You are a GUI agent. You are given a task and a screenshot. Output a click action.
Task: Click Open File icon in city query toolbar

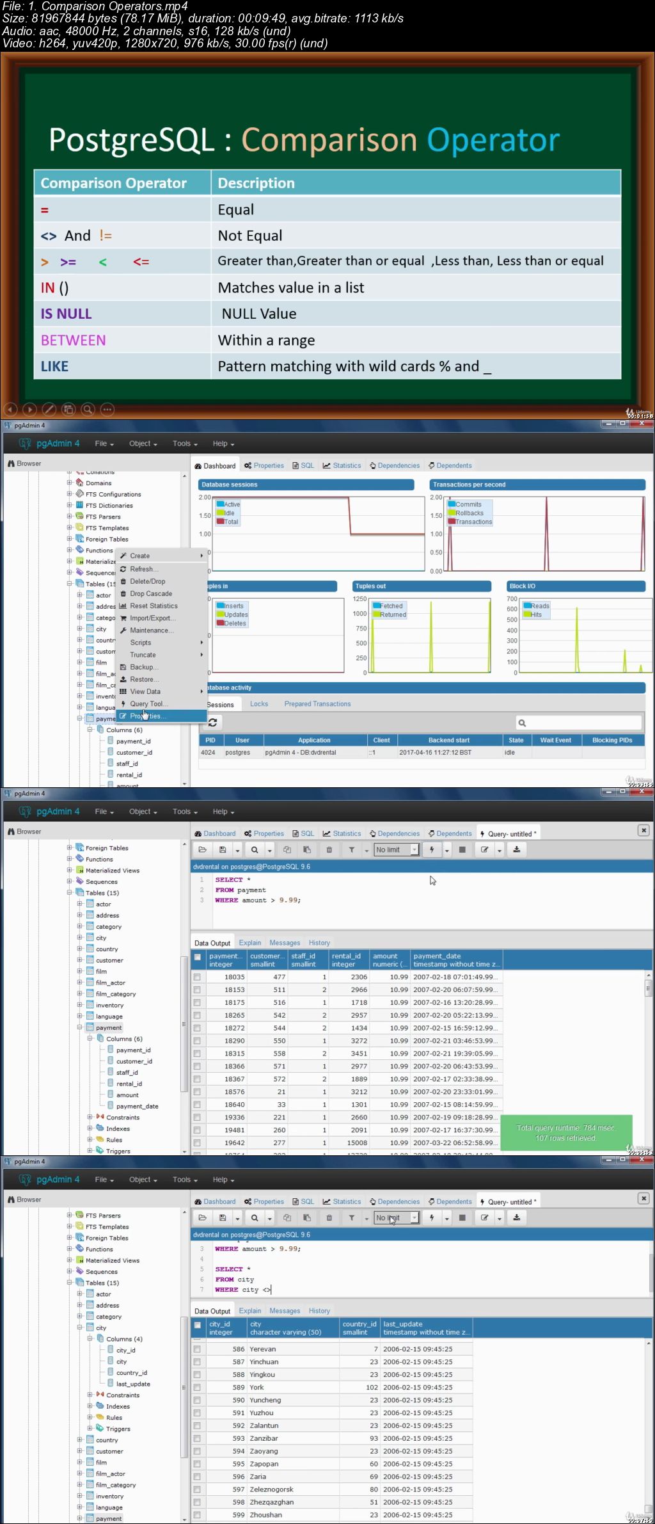pos(203,1217)
